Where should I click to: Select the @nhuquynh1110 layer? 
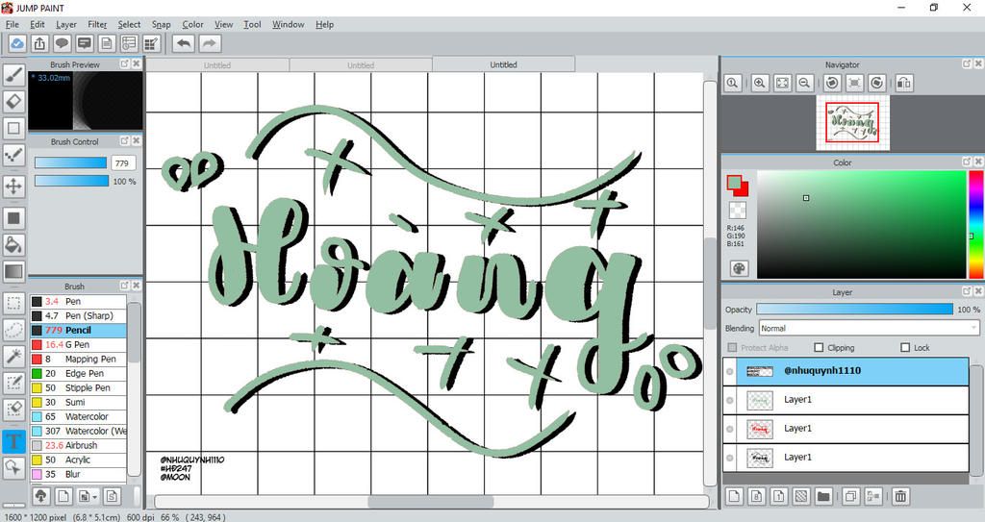click(x=846, y=371)
